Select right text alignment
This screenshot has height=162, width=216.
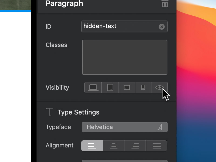point(135,146)
